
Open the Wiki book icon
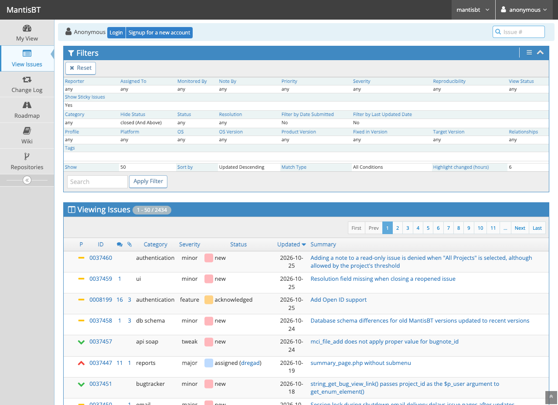[x=27, y=131]
